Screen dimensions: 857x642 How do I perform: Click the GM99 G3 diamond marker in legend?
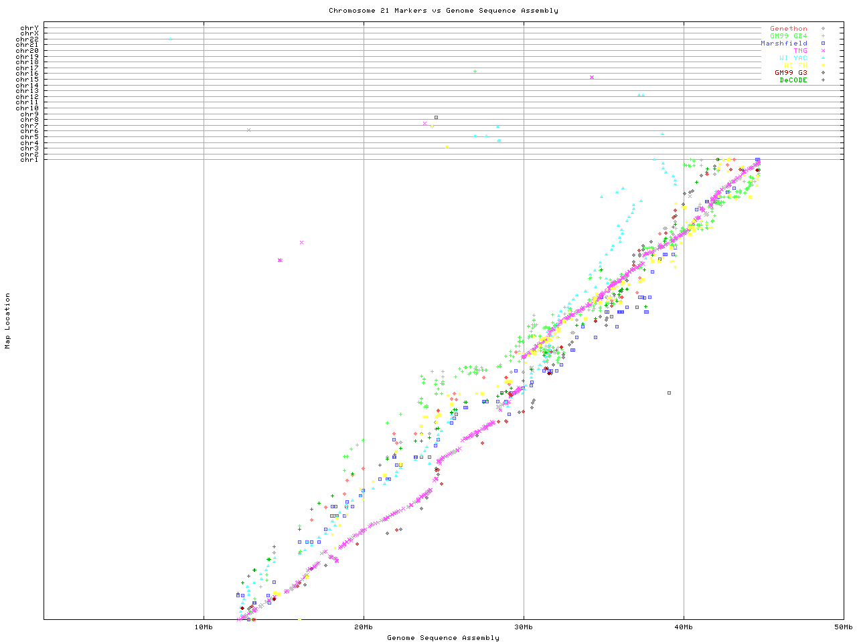click(x=823, y=73)
